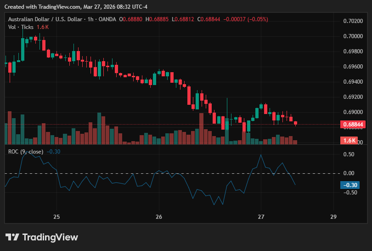Viewport: 372px width, 251px height.
Task: Click the 0.69000 price axis level
Action: click(x=353, y=112)
